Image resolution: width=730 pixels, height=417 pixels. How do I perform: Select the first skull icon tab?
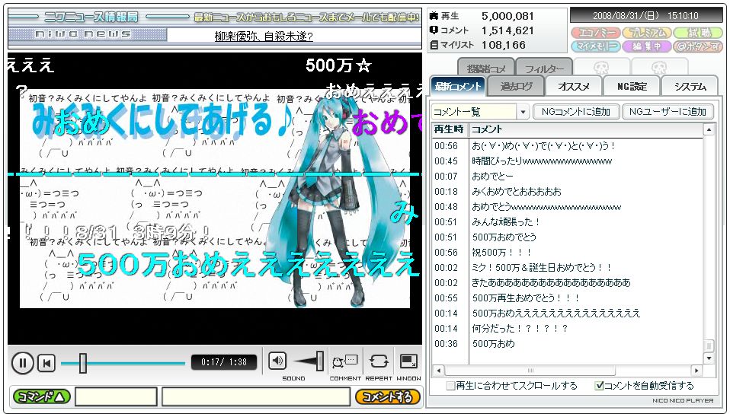(601, 68)
